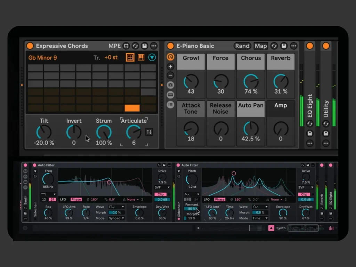This screenshot has width=356, height=267.
Task: Save Expressive Chords preset with disk icon
Action: pos(144,46)
